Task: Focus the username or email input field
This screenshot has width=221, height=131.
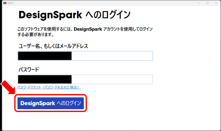Action: click(112, 56)
